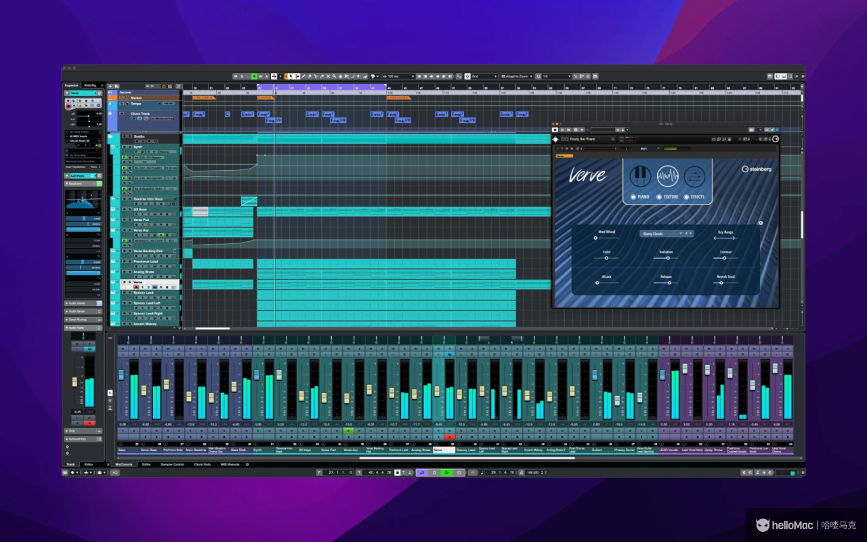Click the Find Tracks search icon

pos(179,86)
